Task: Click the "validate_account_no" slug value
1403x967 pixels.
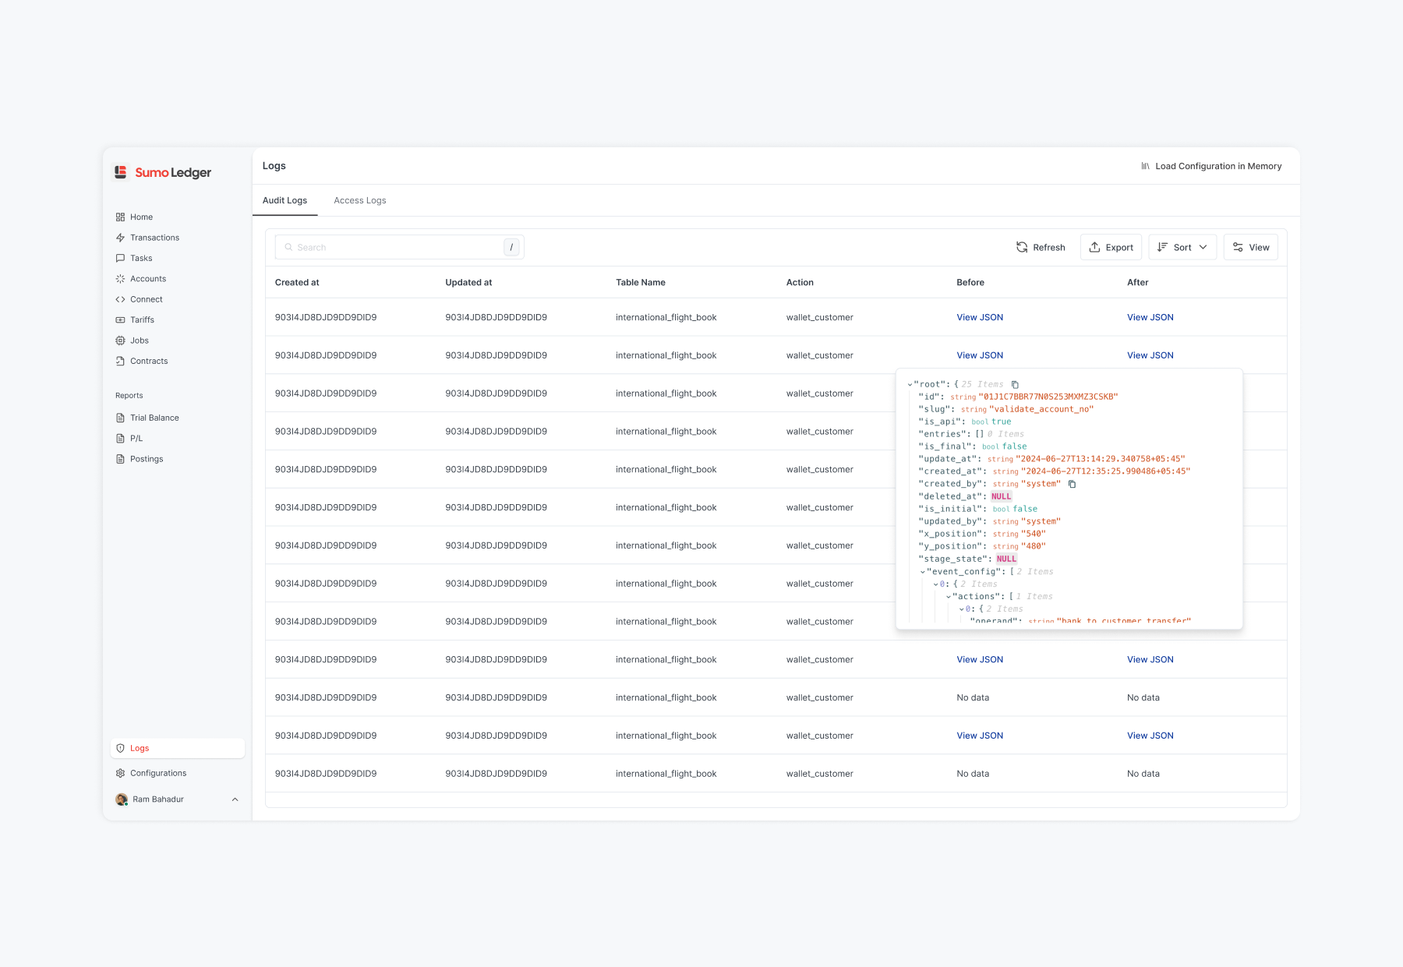Action: coord(1041,409)
